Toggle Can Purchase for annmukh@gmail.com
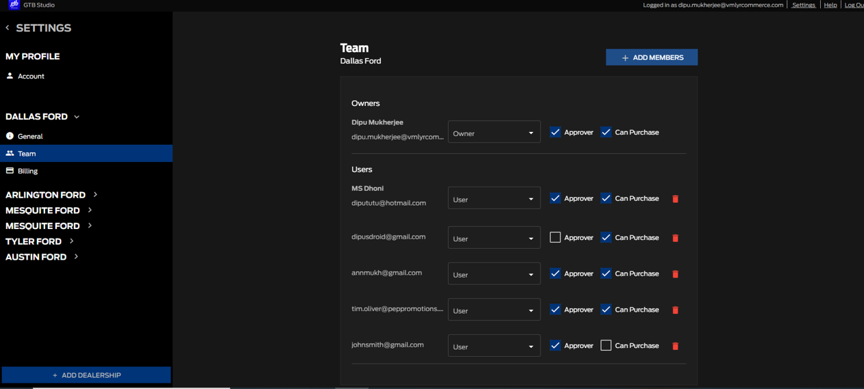 click(606, 273)
